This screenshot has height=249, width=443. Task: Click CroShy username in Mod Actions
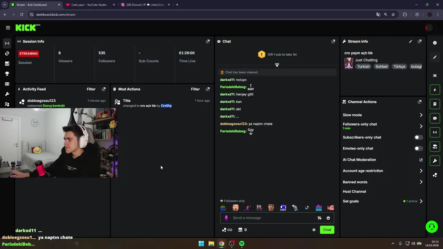coord(166,106)
